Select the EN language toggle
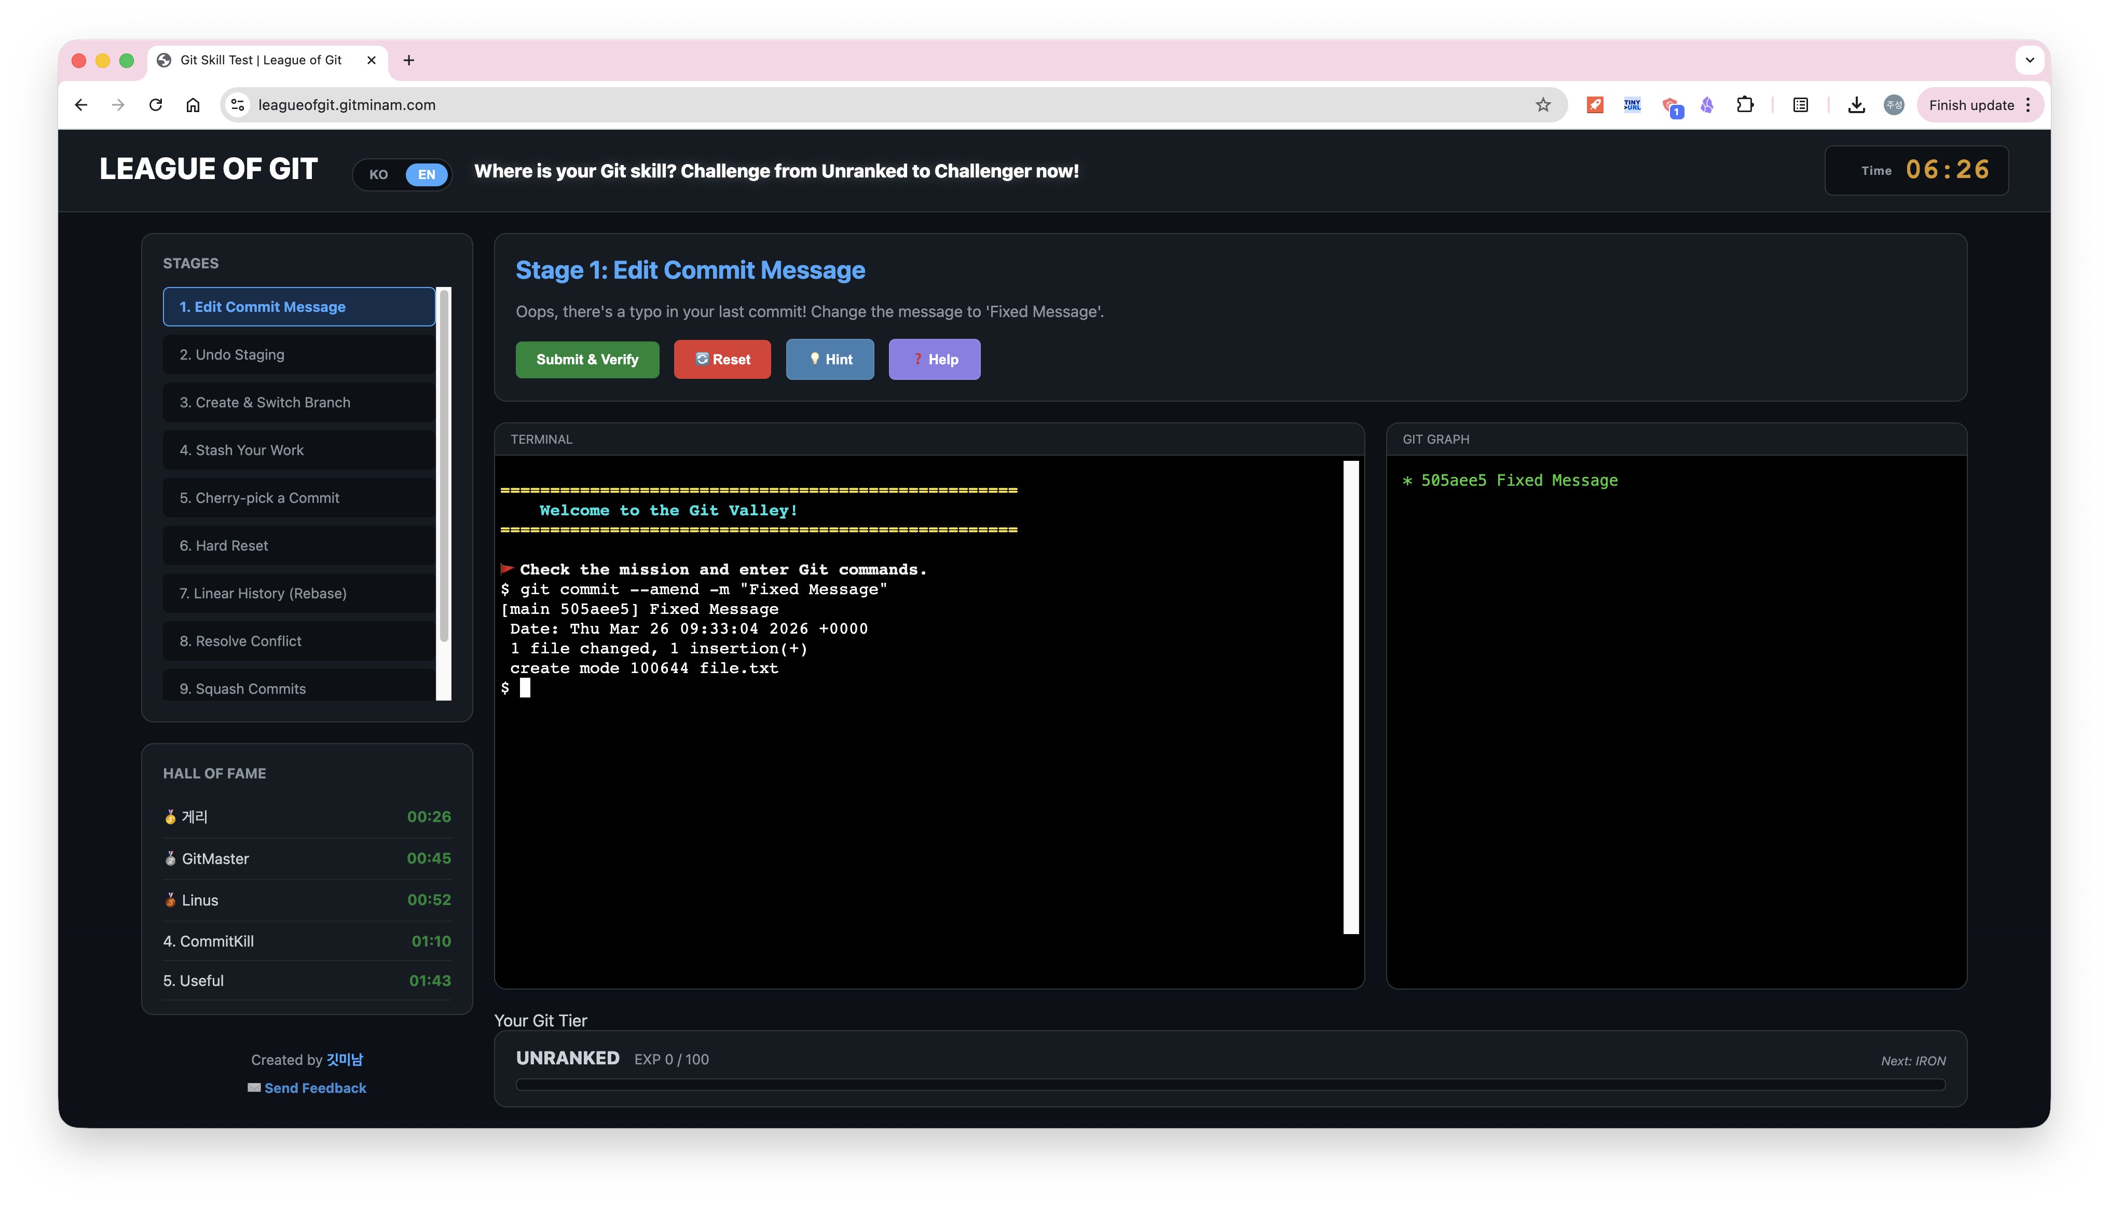The height and width of the screenshot is (1205, 2109). [x=426, y=174]
